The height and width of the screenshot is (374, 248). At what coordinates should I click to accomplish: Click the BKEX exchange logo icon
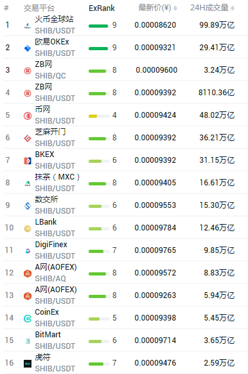pos(28,161)
